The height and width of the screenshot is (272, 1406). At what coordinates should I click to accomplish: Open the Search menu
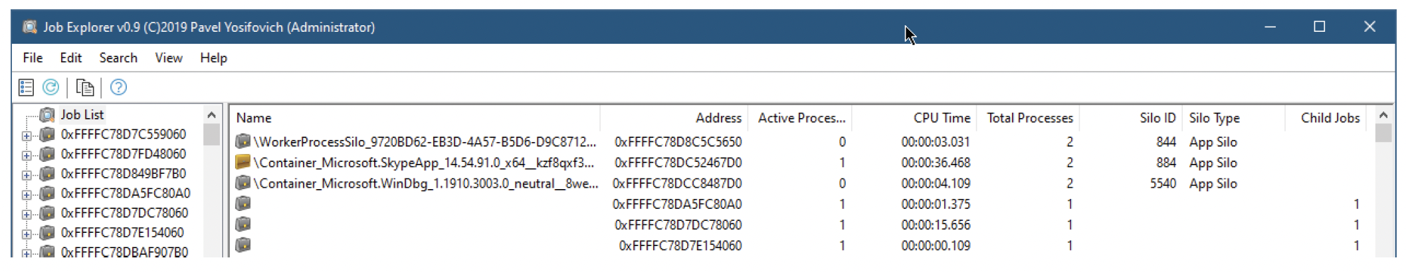(118, 58)
